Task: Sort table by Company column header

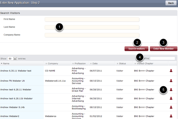Action: point(53,63)
